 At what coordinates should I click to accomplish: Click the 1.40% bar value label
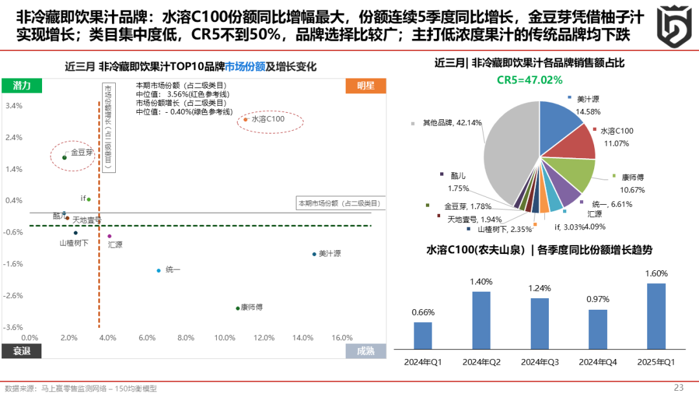tap(481, 282)
